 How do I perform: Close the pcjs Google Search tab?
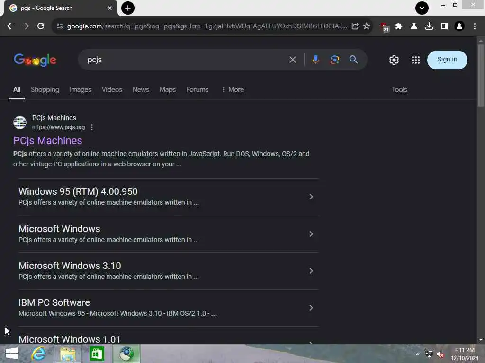point(110,8)
